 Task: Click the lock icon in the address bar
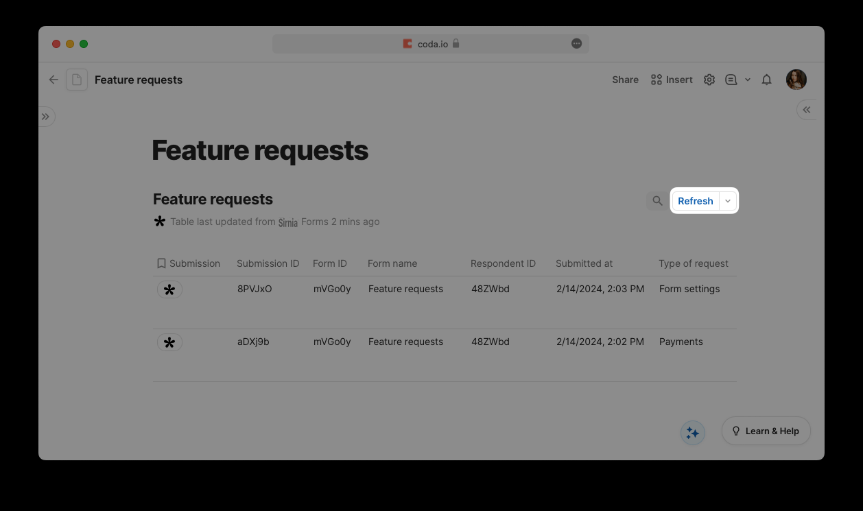(456, 44)
